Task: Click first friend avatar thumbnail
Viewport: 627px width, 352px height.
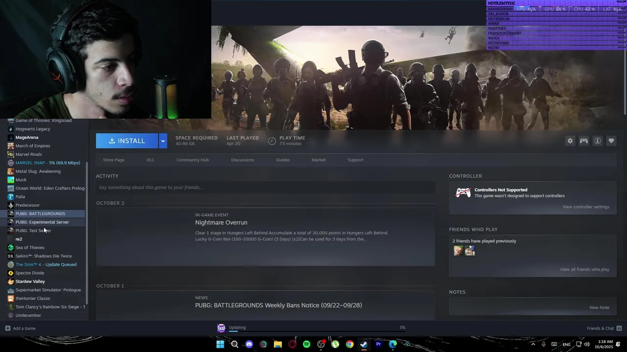Action: pyautogui.click(x=458, y=251)
